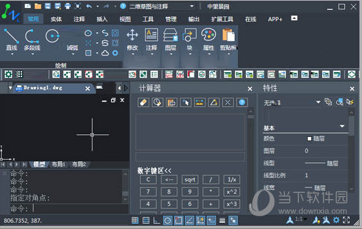Image resolution: width=362 pixels, height=229 pixels.
Task: Click the undo arrow
Action: point(89,7)
